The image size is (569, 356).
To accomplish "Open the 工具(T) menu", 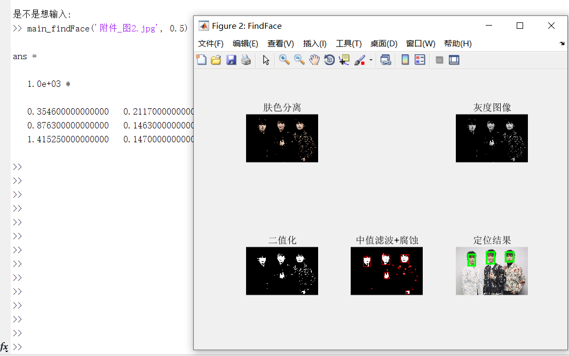I will 349,44.
